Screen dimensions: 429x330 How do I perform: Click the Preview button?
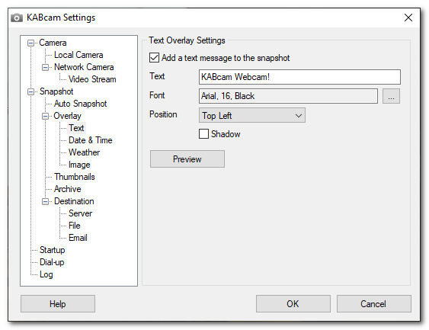click(187, 159)
